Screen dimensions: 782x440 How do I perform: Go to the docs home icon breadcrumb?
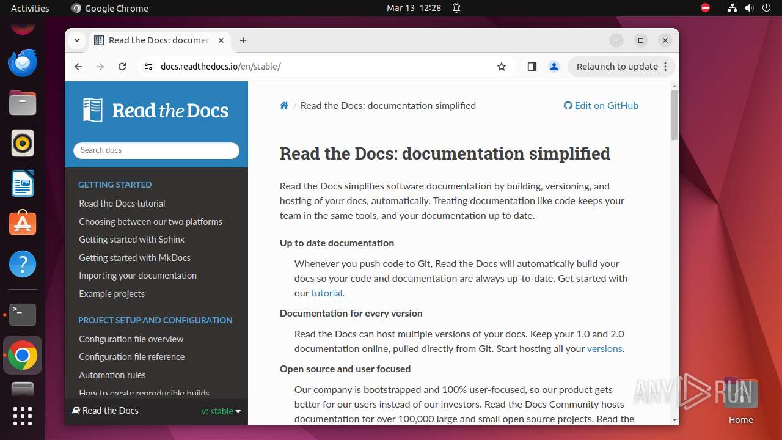coord(284,106)
